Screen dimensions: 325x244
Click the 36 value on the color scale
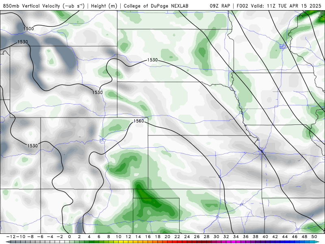pos(246,237)
